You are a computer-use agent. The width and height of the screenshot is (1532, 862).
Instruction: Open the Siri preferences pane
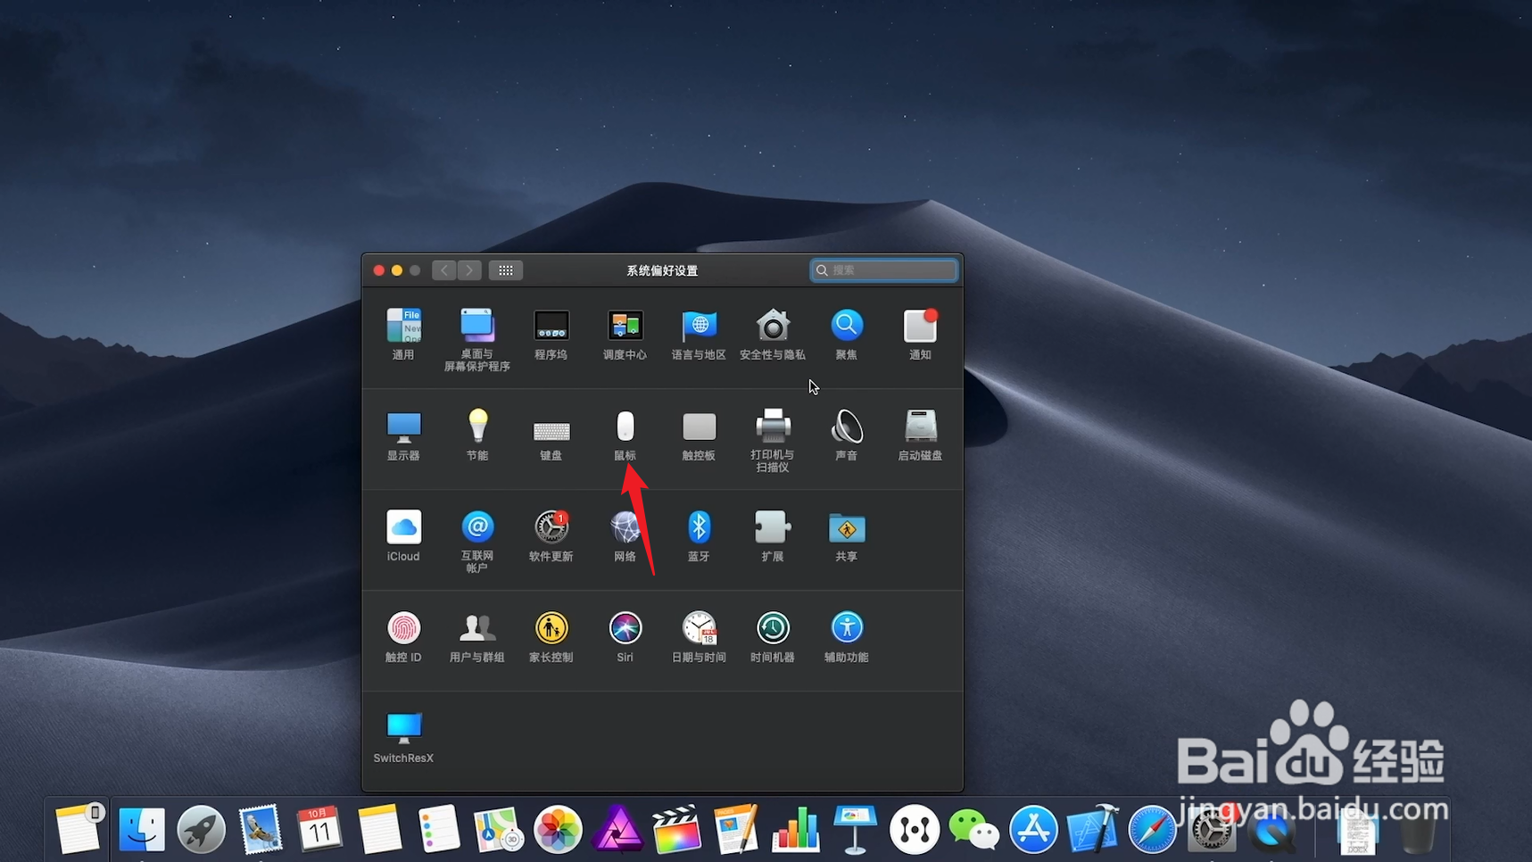click(625, 636)
